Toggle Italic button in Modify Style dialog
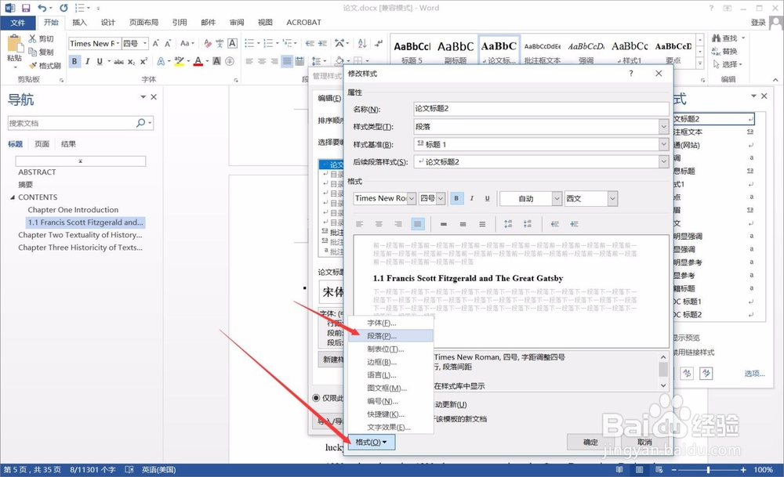Viewport: 784px width, 477px height. 471,198
